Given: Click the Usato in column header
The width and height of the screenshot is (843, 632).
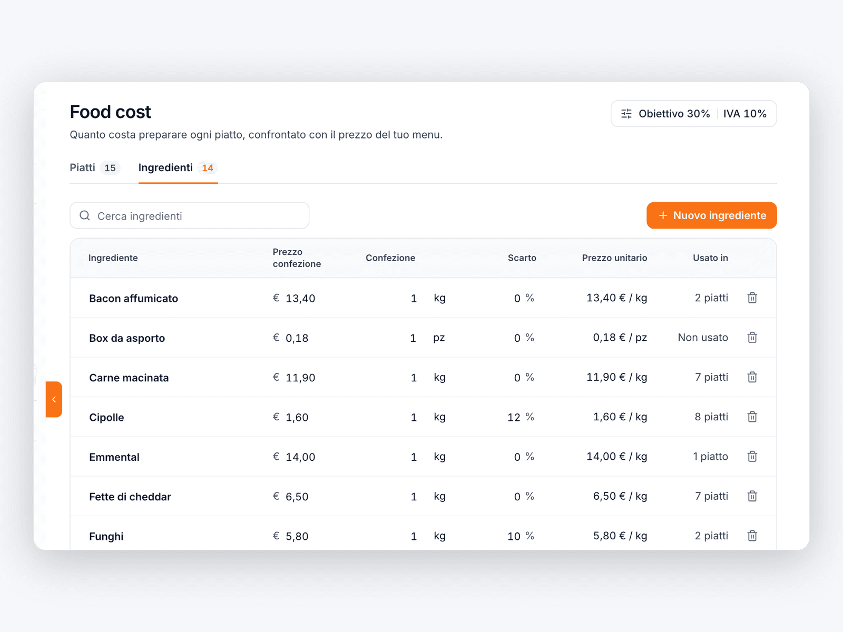Looking at the screenshot, I should tap(710, 258).
